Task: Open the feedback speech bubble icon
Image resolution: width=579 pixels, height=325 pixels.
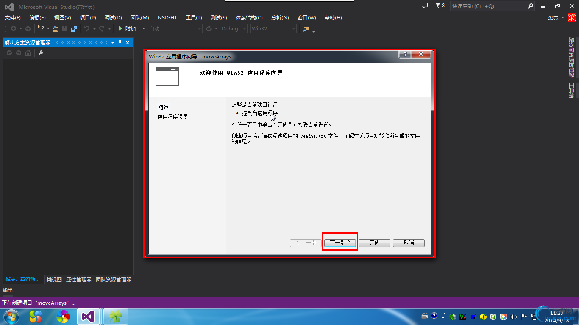Action: 424,6
